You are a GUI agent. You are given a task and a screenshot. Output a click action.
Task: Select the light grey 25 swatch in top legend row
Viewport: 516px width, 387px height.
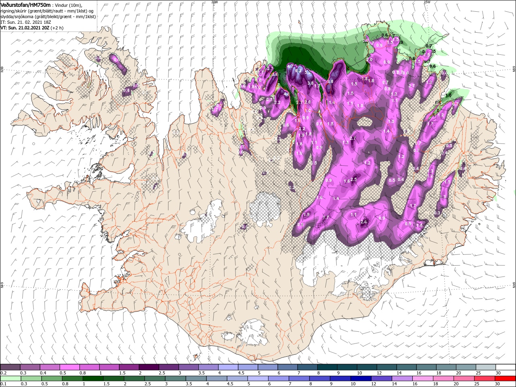point(485,367)
